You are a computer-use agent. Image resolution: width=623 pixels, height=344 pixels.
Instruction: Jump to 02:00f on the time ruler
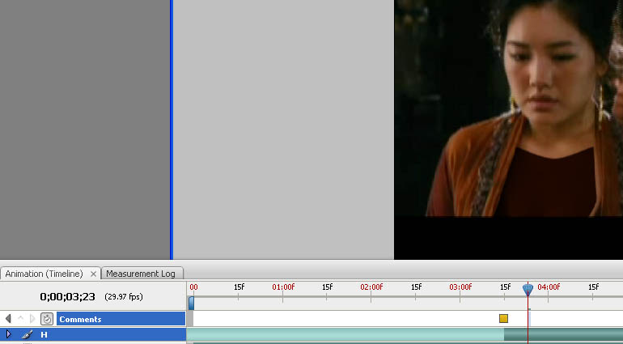[371, 287]
